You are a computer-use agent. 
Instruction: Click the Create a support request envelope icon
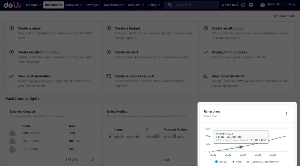click(x=109, y=76)
